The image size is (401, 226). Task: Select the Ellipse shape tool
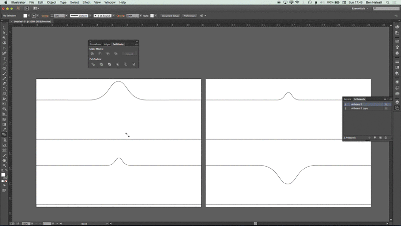click(x=4, y=68)
